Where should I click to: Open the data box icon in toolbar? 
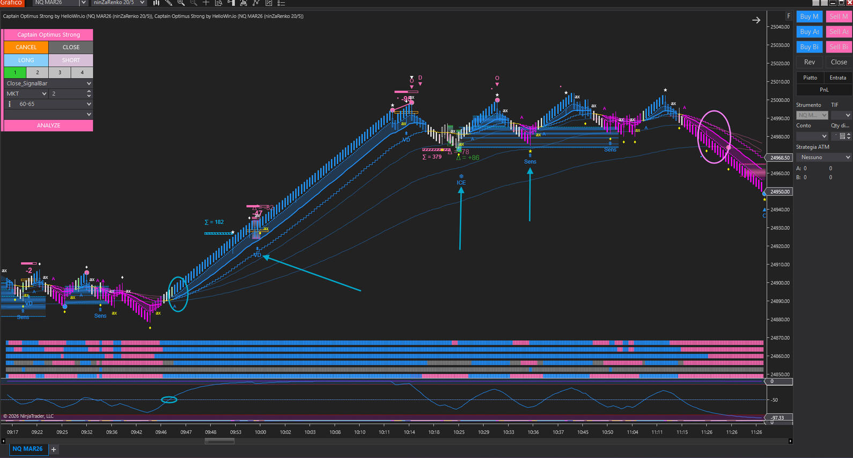coord(218,3)
